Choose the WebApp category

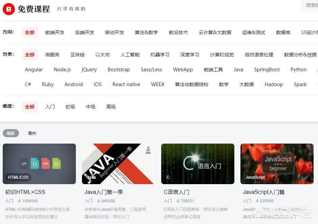(x=183, y=70)
